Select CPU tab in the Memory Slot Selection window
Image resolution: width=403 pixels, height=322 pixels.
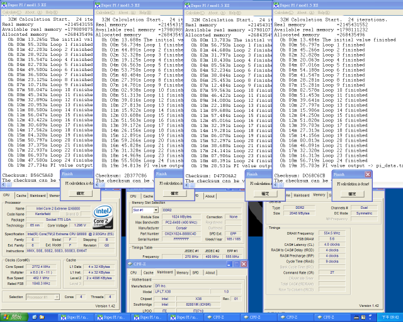(133, 196)
